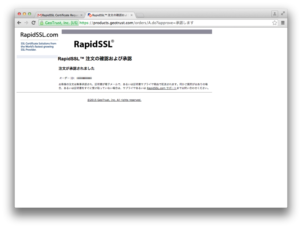302x228 pixels.
Task: Minimize the browser window with yellow button
Action: [x=24, y=14]
